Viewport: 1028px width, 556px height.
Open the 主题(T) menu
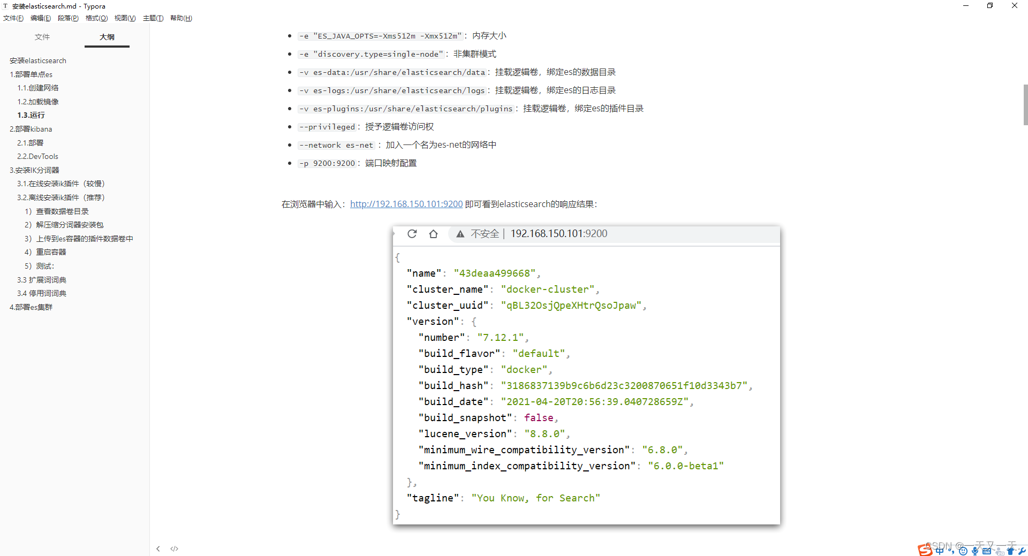[x=153, y=18]
